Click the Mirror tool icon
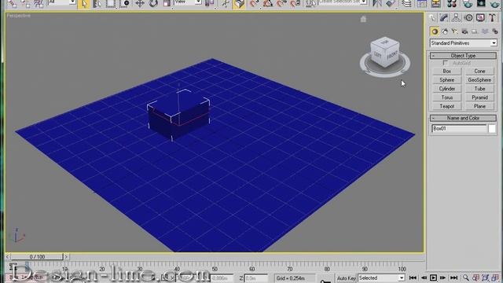The width and height of the screenshot is (503, 283). coord(377,3)
